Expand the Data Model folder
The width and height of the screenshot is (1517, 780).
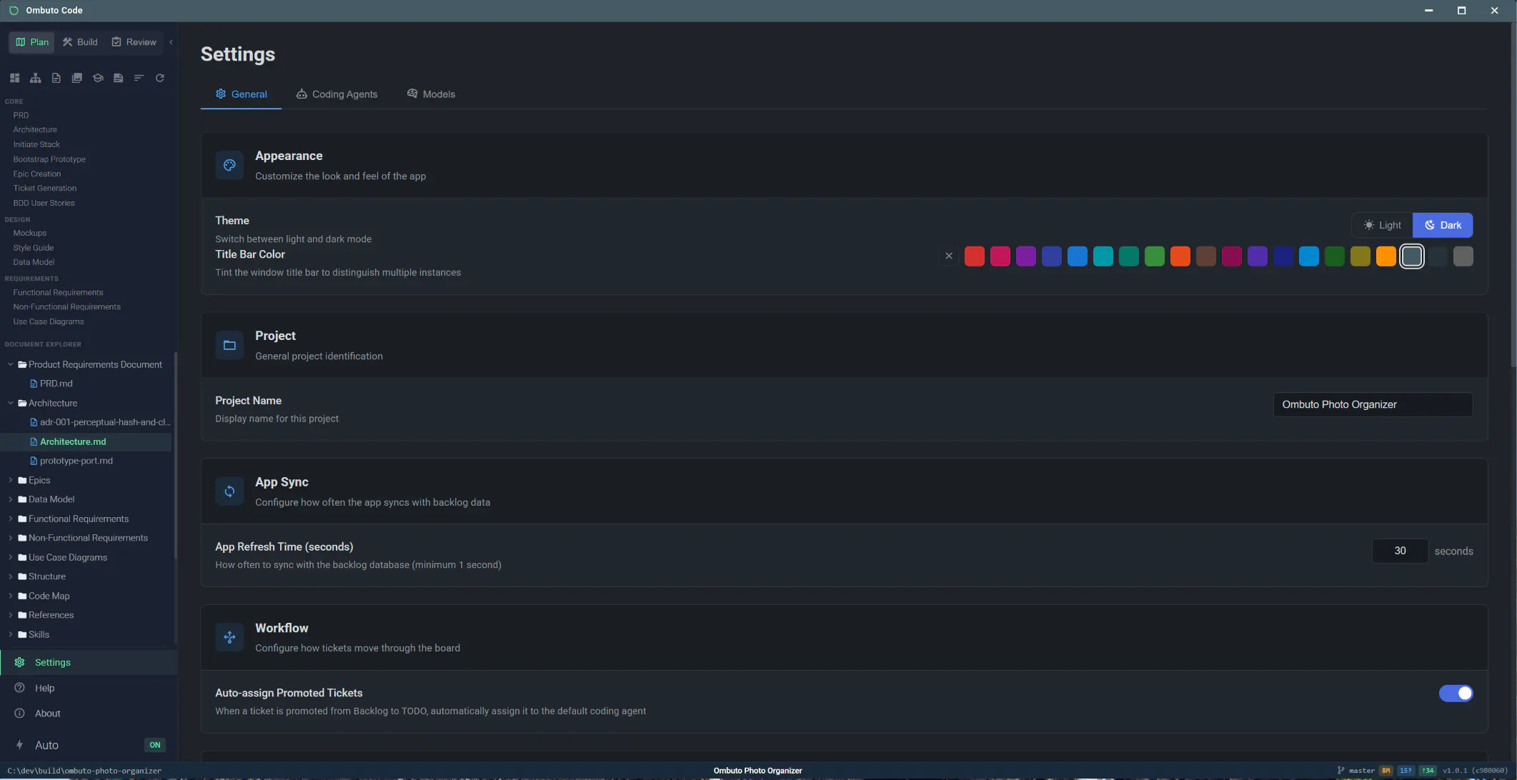point(11,499)
